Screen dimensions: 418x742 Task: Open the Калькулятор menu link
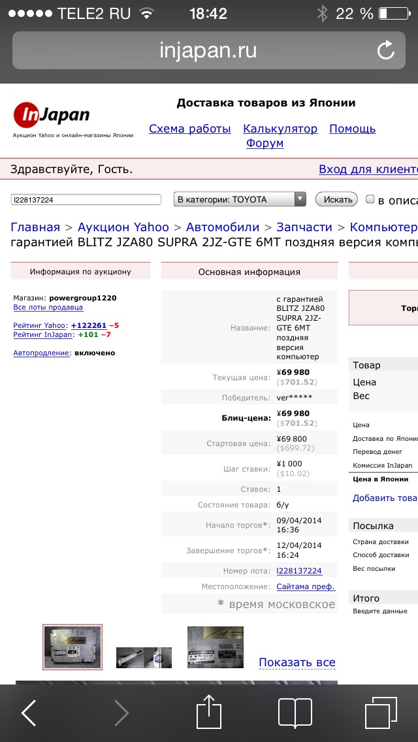coord(280,129)
